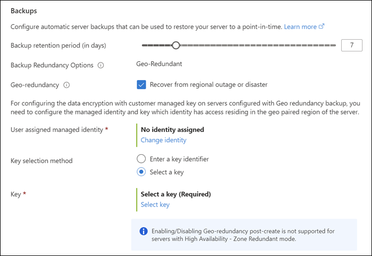Open the Select key link
Image resolution: width=372 pixels, height=256 pixels.
pos(155,205)
